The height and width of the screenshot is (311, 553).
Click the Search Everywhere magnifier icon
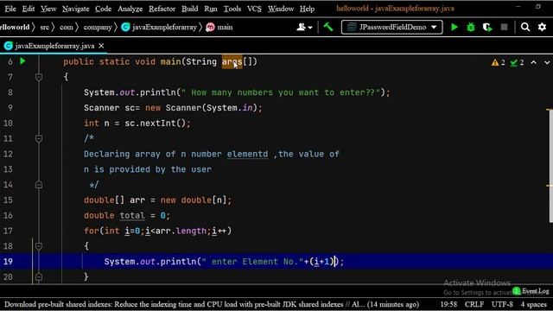(525, 27)
